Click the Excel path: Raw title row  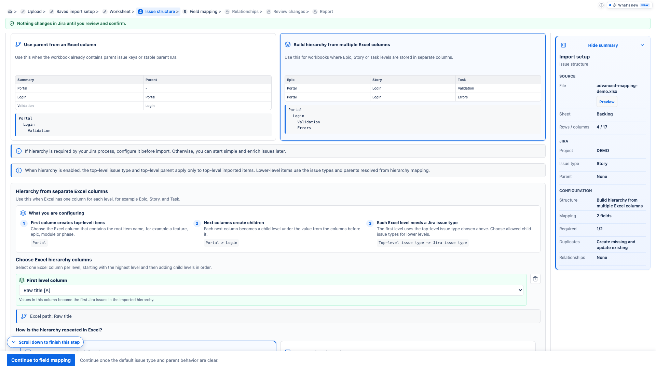pos(278,316)
